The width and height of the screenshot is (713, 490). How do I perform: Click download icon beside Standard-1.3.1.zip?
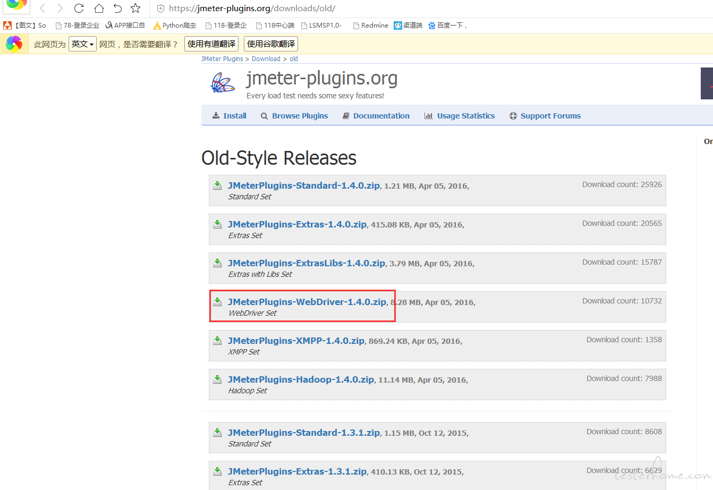(x=217, y=433)
